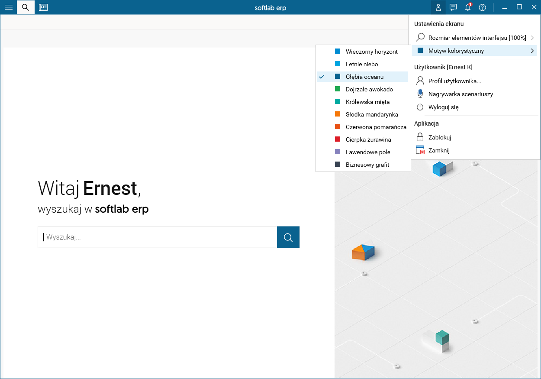Click the power icon for Wyloguj się
Viewport: 541px width, 379px height.
[420, 107]
